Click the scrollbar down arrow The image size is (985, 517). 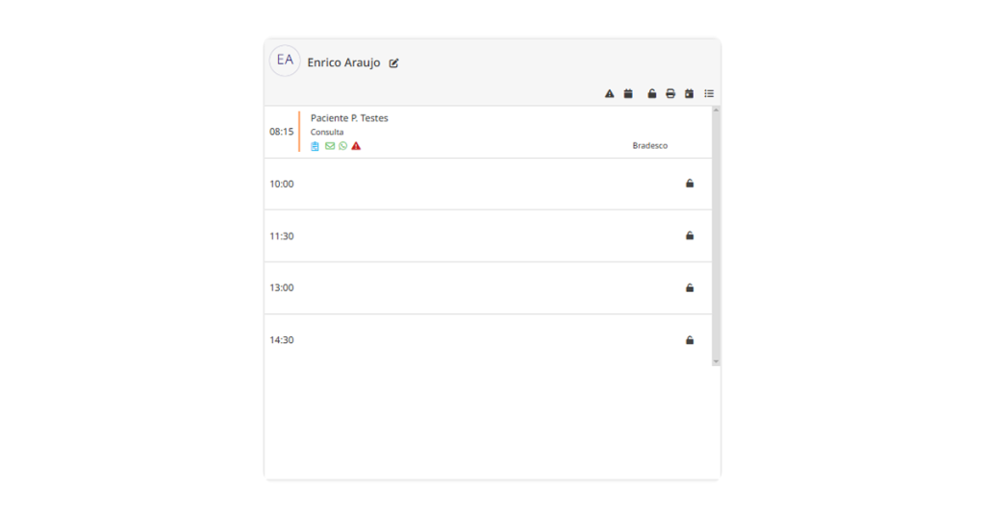coord(716,361)
